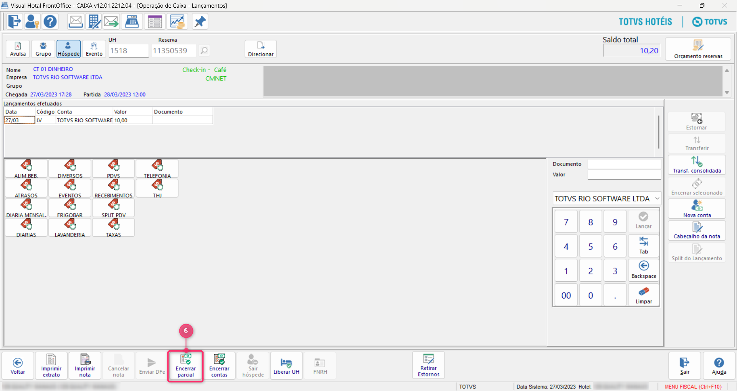The width and height of the screenshot is (737, 391).
Task: Click the Valor column header
Action: click(133, 112)
